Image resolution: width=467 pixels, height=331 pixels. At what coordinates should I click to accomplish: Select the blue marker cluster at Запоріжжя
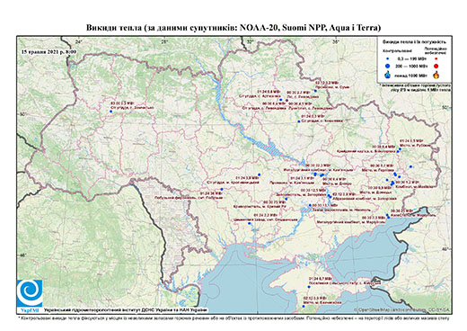(x=330, y=196)
